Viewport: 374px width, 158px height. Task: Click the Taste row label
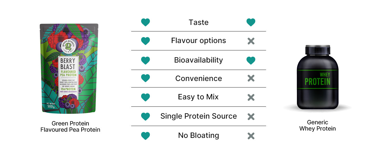click(x=198, y=22)
